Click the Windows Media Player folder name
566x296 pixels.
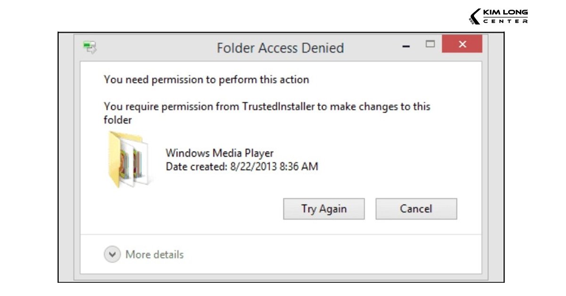pos(219,153)
